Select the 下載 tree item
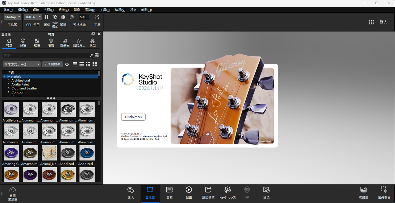Screen dimensions: 395x203 point(11,72)
